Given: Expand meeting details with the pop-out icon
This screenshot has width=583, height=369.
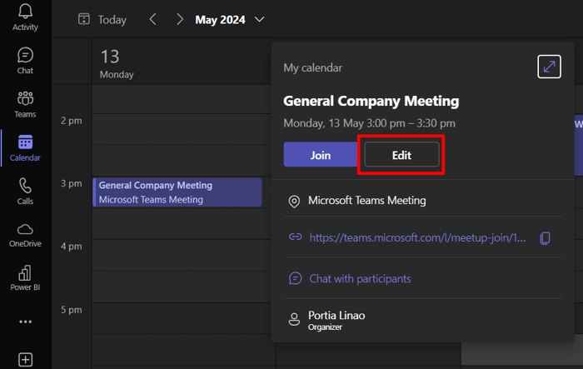Looking at the screenshot, I should click(549, 67).
